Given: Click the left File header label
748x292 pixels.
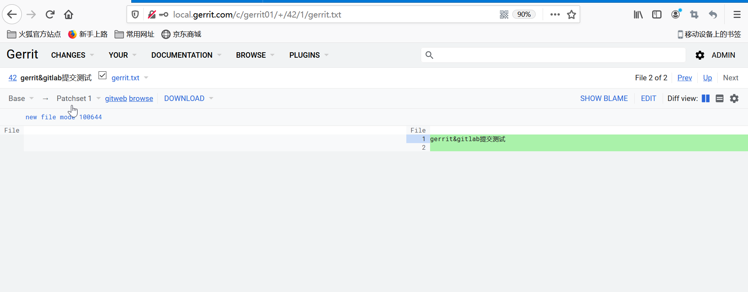Looking at the screenshot, I should click(x=12, y=130).
